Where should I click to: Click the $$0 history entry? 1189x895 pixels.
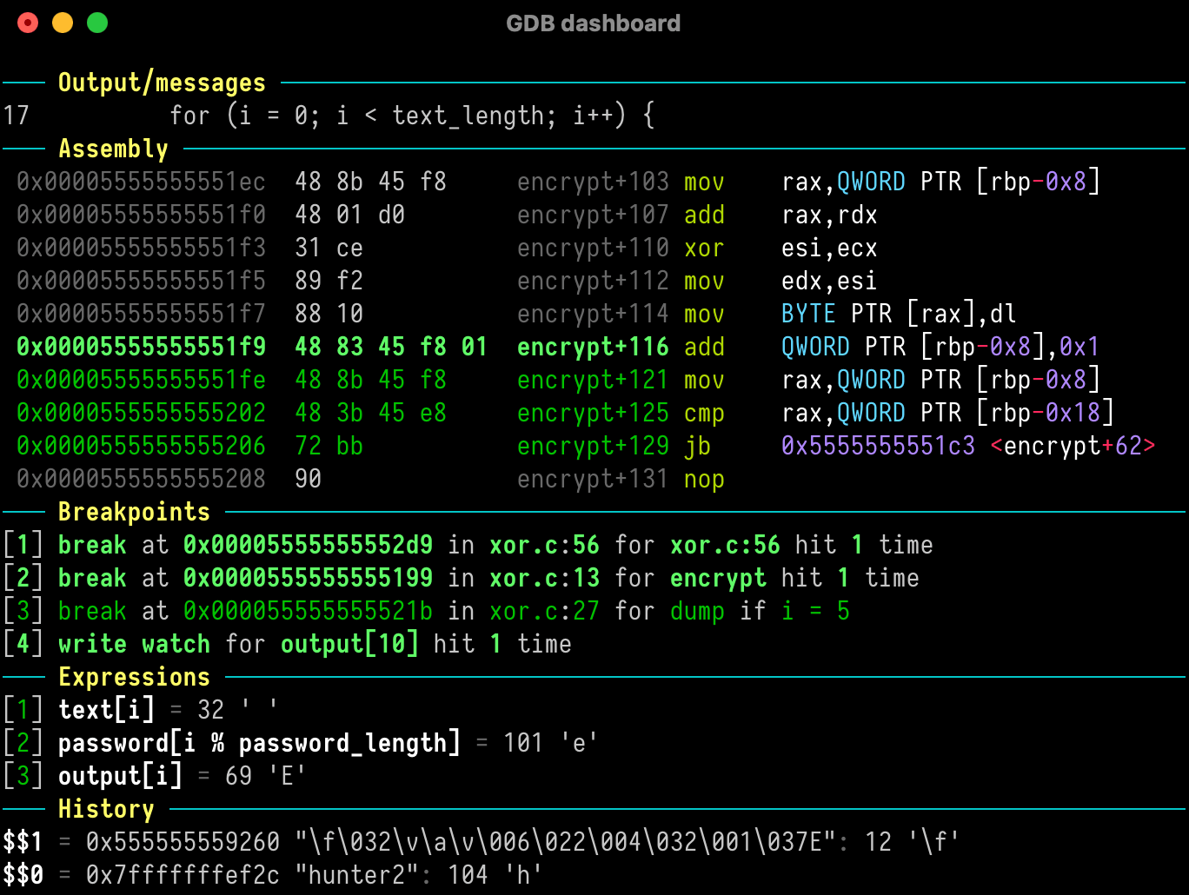[23, 875]
